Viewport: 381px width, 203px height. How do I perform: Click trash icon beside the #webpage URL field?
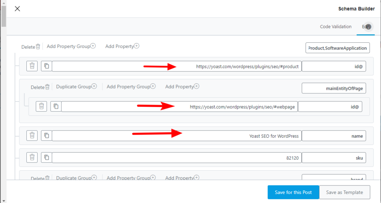(x=42, y=106)
